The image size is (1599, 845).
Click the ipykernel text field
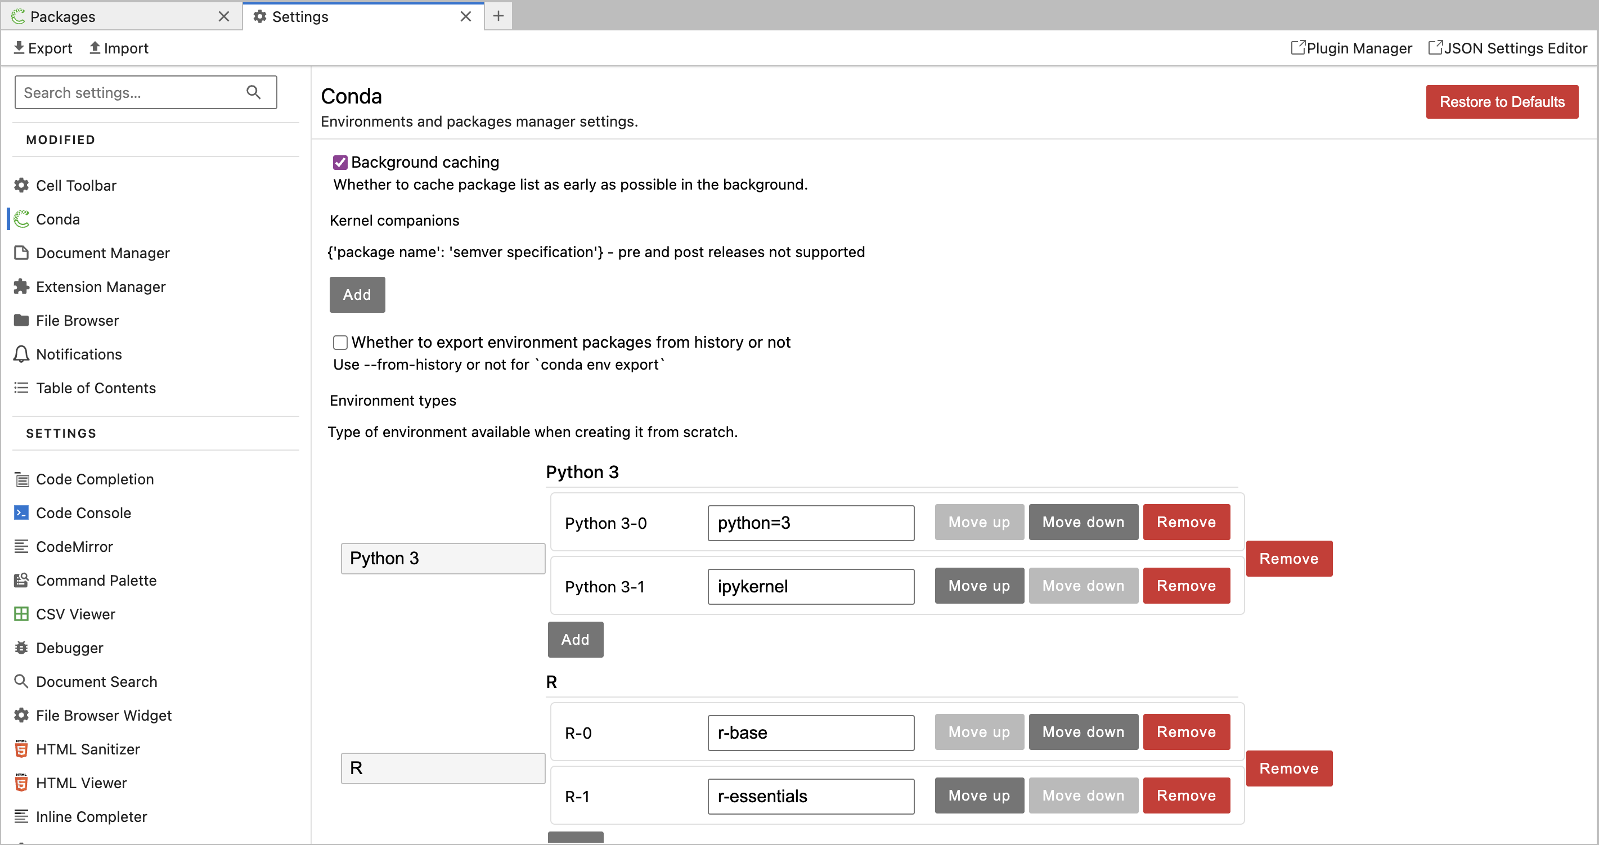point(811,586)
